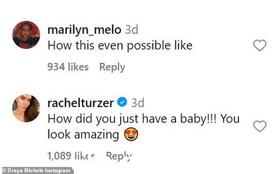Visit the marilyn_melo username link
This screenshot has width=279, height=174.
(84, 30)
